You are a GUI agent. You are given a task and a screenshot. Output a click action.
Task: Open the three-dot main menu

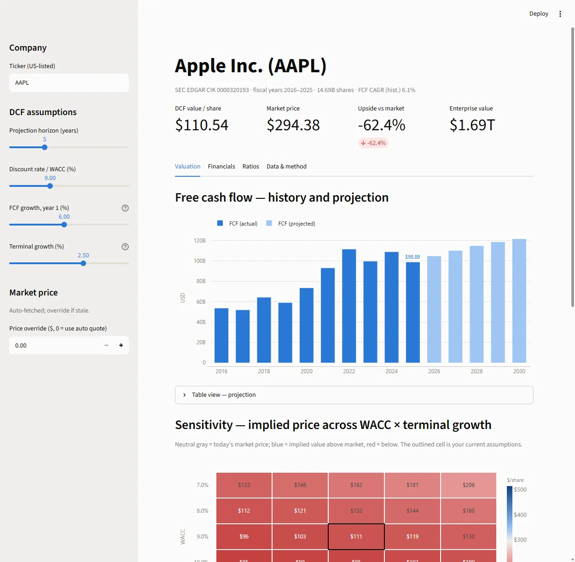(560, 14)
